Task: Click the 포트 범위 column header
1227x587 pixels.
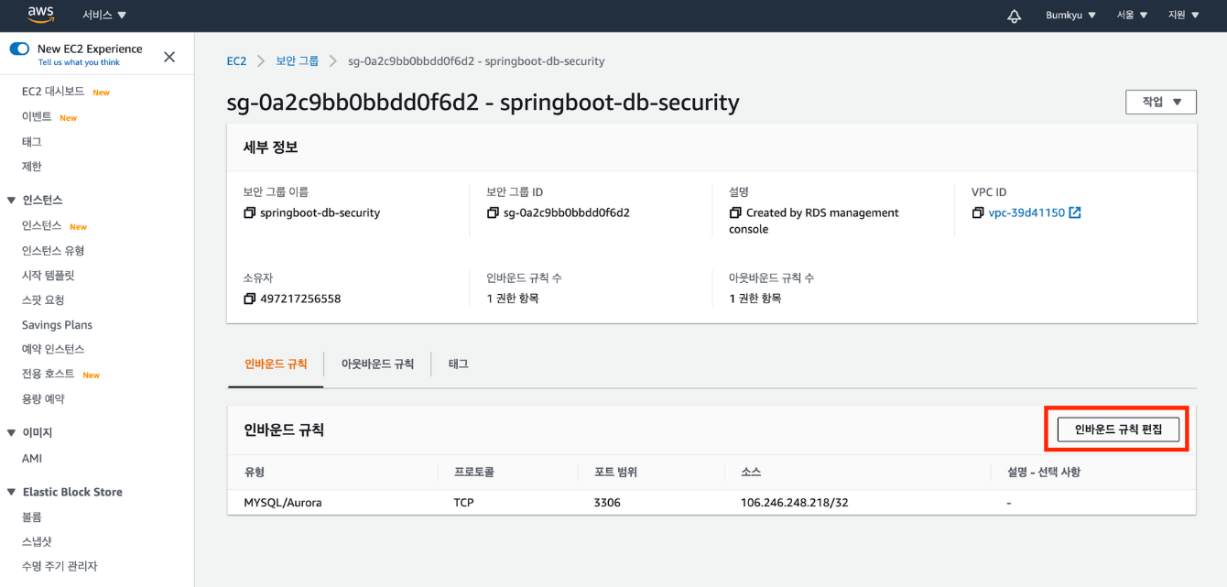Action: click(x=615, y=473)
